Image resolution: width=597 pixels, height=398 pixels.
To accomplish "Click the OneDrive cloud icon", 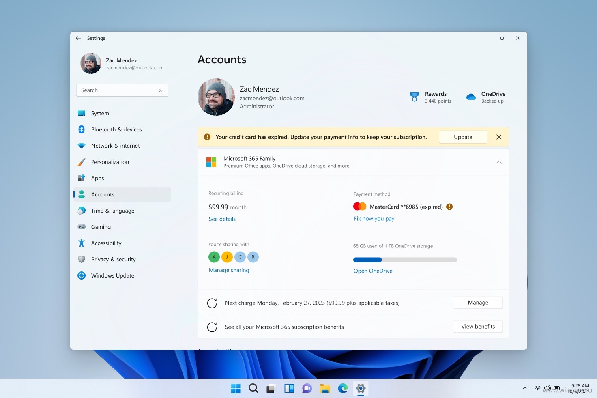I will pyautogui.click(x=471, y=97).
